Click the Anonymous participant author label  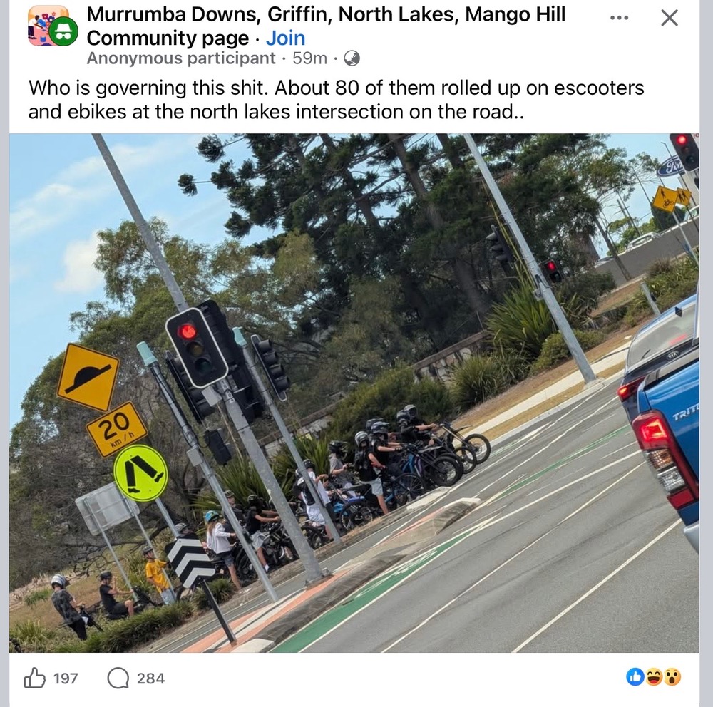181,58
